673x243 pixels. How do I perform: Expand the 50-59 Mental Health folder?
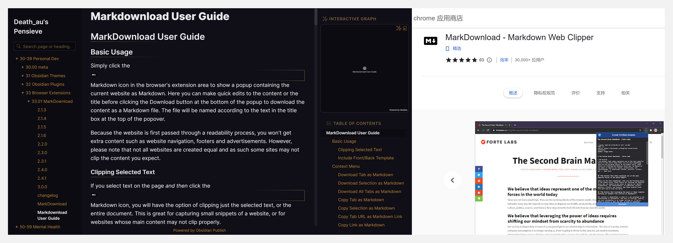pyautogui.click(x=17, y=227)
